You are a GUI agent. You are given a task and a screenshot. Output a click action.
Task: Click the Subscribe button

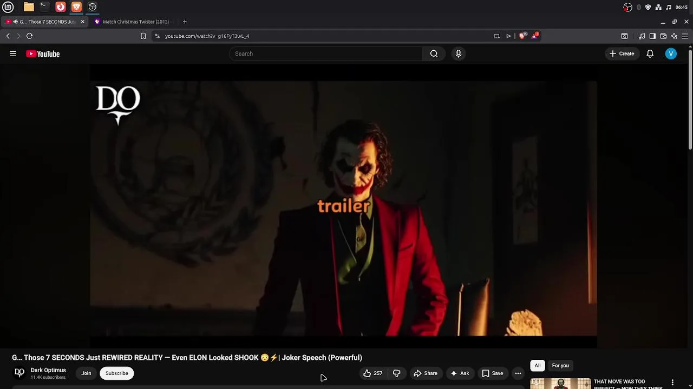click(x=117, y=373)
